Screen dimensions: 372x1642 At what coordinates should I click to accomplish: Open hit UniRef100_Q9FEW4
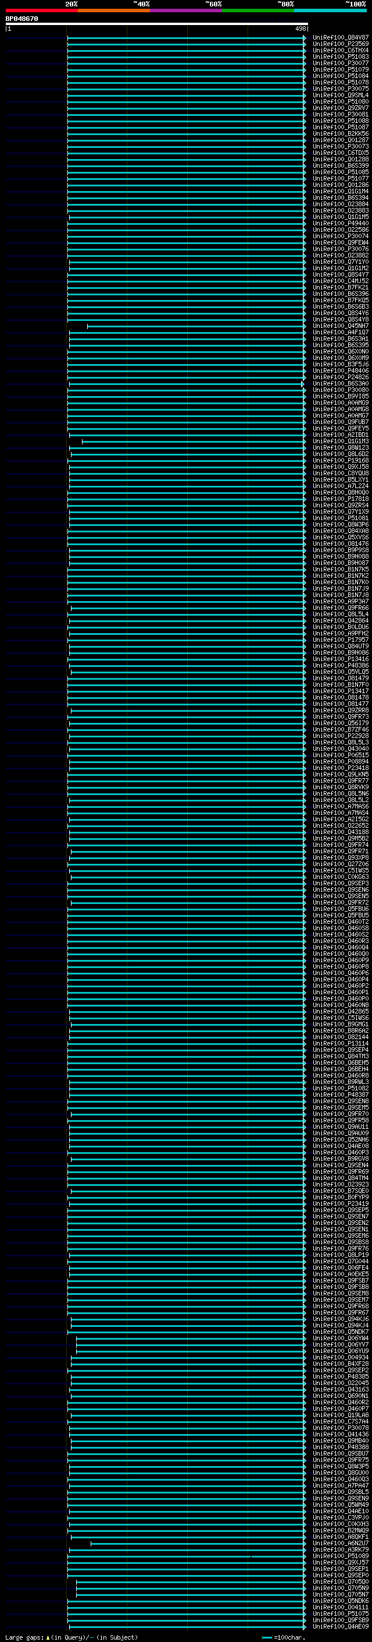coord(341,242)
